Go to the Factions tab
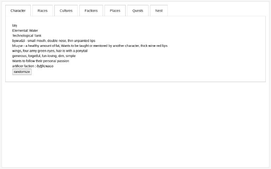The image size is (271, 169). [91, 11]
